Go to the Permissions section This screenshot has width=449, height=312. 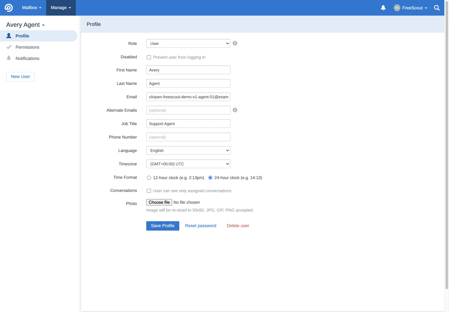click(38, 47)
